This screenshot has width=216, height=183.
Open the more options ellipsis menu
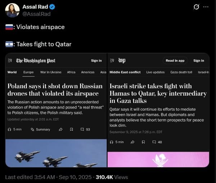(206, 7)
